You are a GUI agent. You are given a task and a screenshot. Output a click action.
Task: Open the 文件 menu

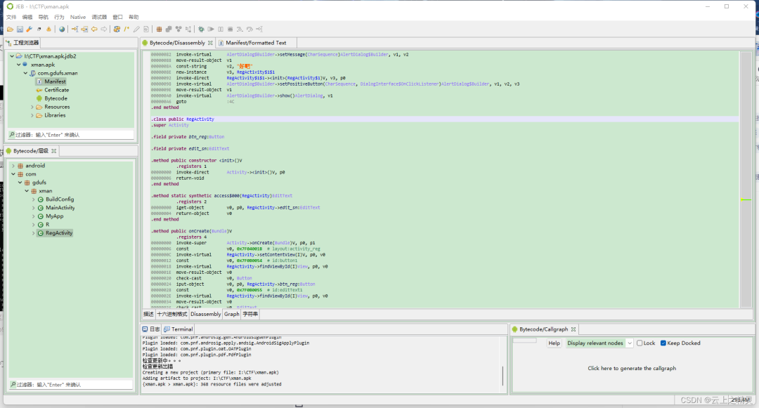(11, 17)
